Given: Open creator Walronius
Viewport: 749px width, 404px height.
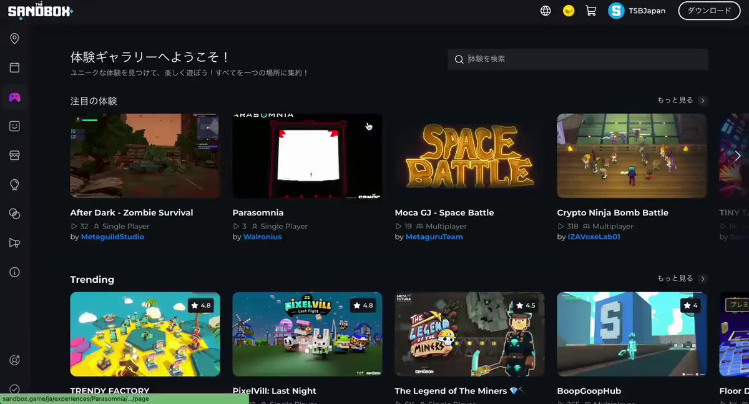Looking at the screenshot, I should 263,237.
